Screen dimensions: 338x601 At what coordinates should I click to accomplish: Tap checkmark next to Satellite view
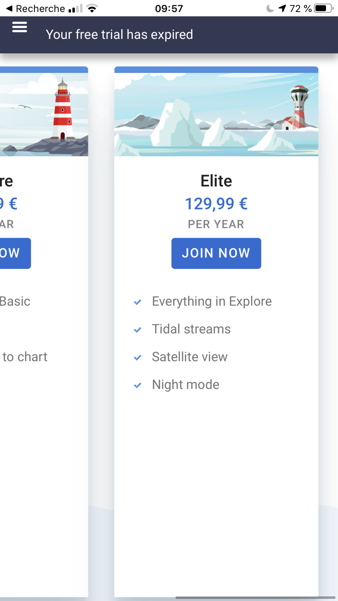coord(138,357)
